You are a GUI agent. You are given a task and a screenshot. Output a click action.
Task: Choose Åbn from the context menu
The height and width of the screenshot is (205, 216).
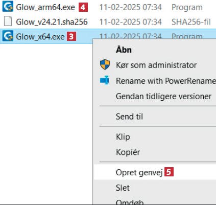point(124,50)
